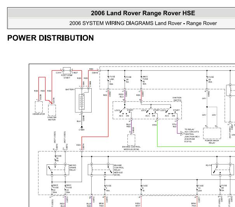Image resolution: width=235 pixels, height=207 pixels.
Task: Click the 'FUSE 12 20A' label
Action: 201,188
